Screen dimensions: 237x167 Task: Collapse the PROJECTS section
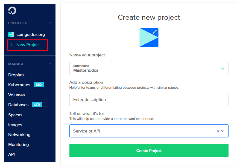coord(50,23)
